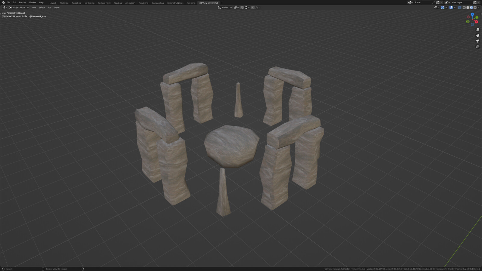
Task: Toggle perspective/orthographic grid icon
Action: pos(477,47)
